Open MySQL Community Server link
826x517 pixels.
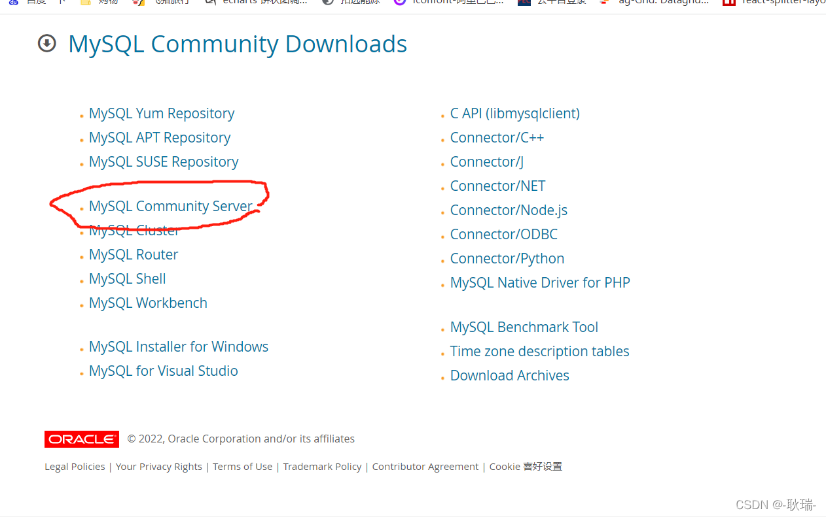(171, 207)
